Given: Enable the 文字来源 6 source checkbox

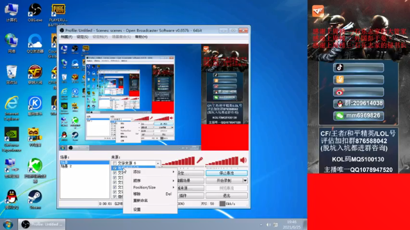Looking at the screenshot, I should point(115,163).
